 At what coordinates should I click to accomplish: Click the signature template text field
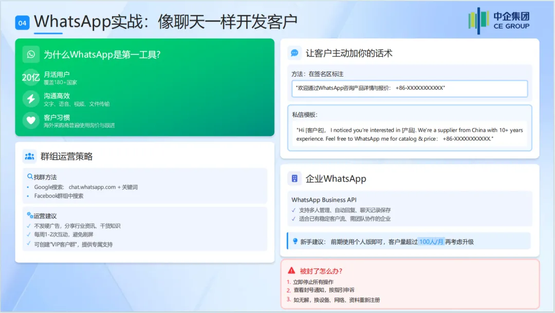(x=406, y=88)
